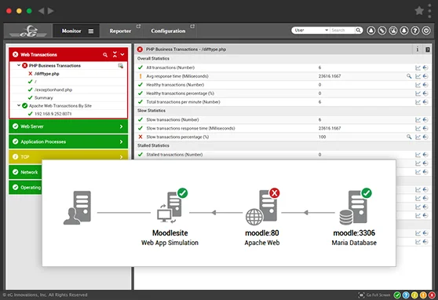438x300 pixels.
Task: Open the Operating layer
Action: coord(26,188)
